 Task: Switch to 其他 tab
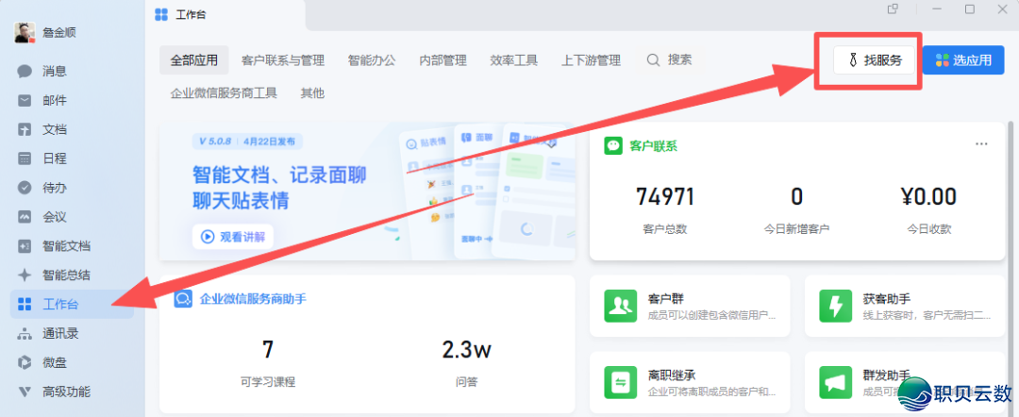click(x=312, y=92)
